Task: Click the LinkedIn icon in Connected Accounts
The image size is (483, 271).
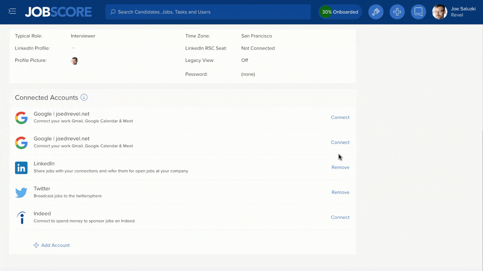Action: coord(21,168)
